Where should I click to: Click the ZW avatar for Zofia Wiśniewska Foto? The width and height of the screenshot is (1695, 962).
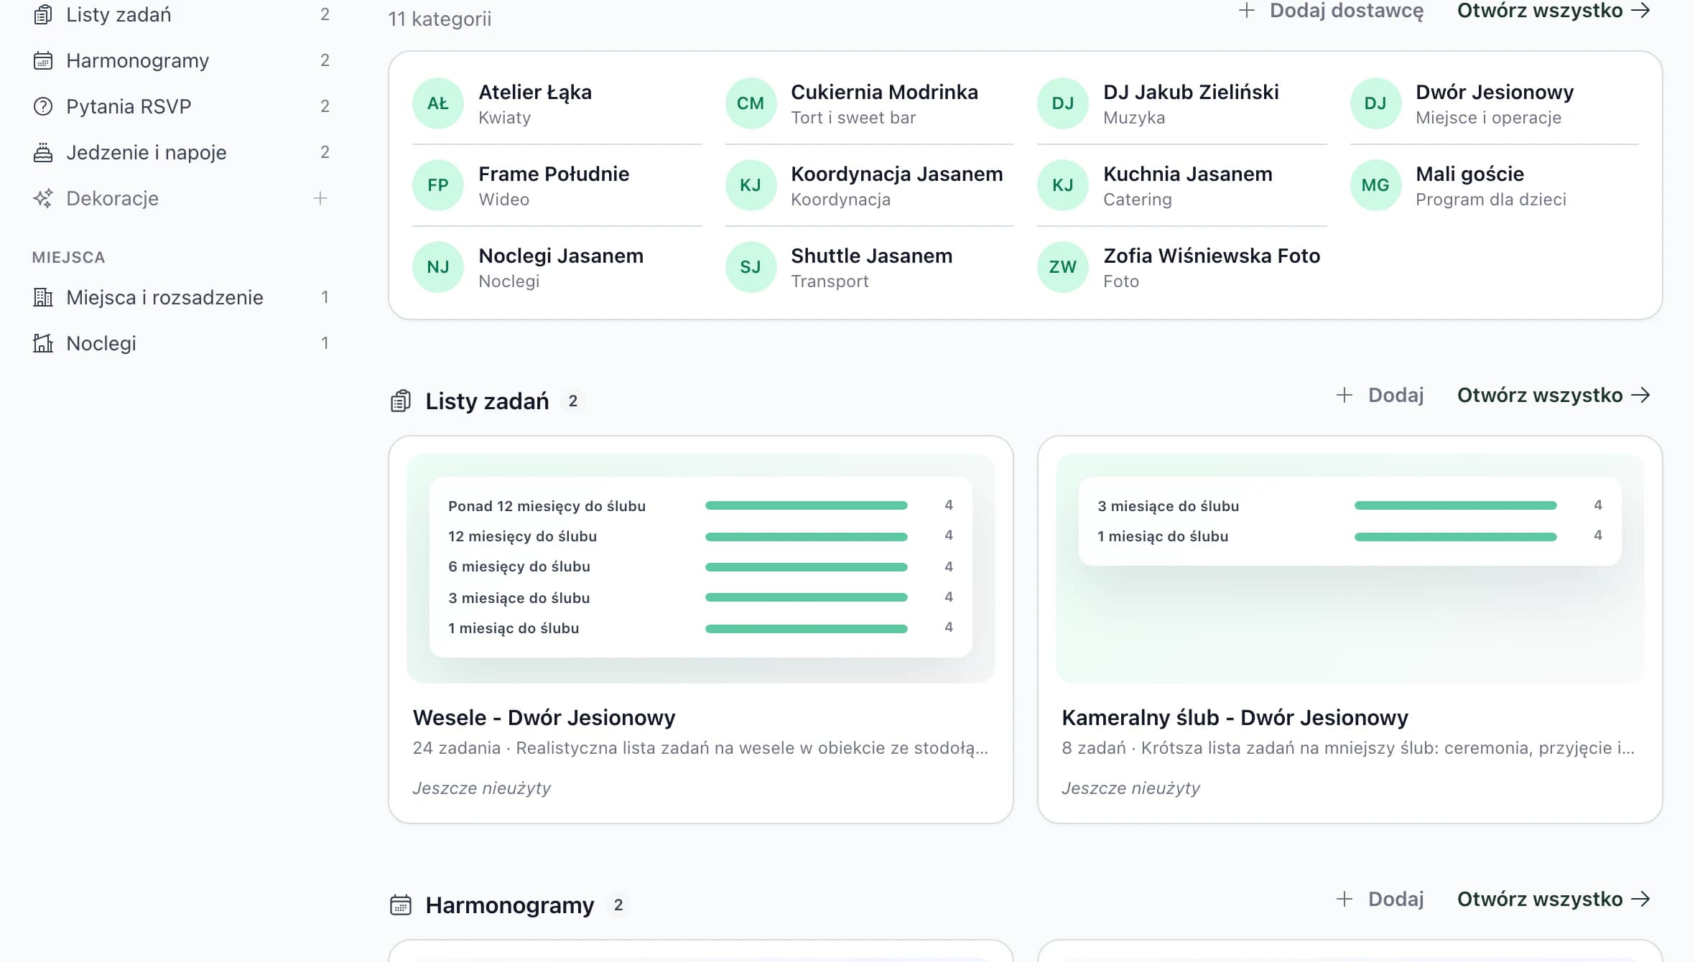point(1063,267)
